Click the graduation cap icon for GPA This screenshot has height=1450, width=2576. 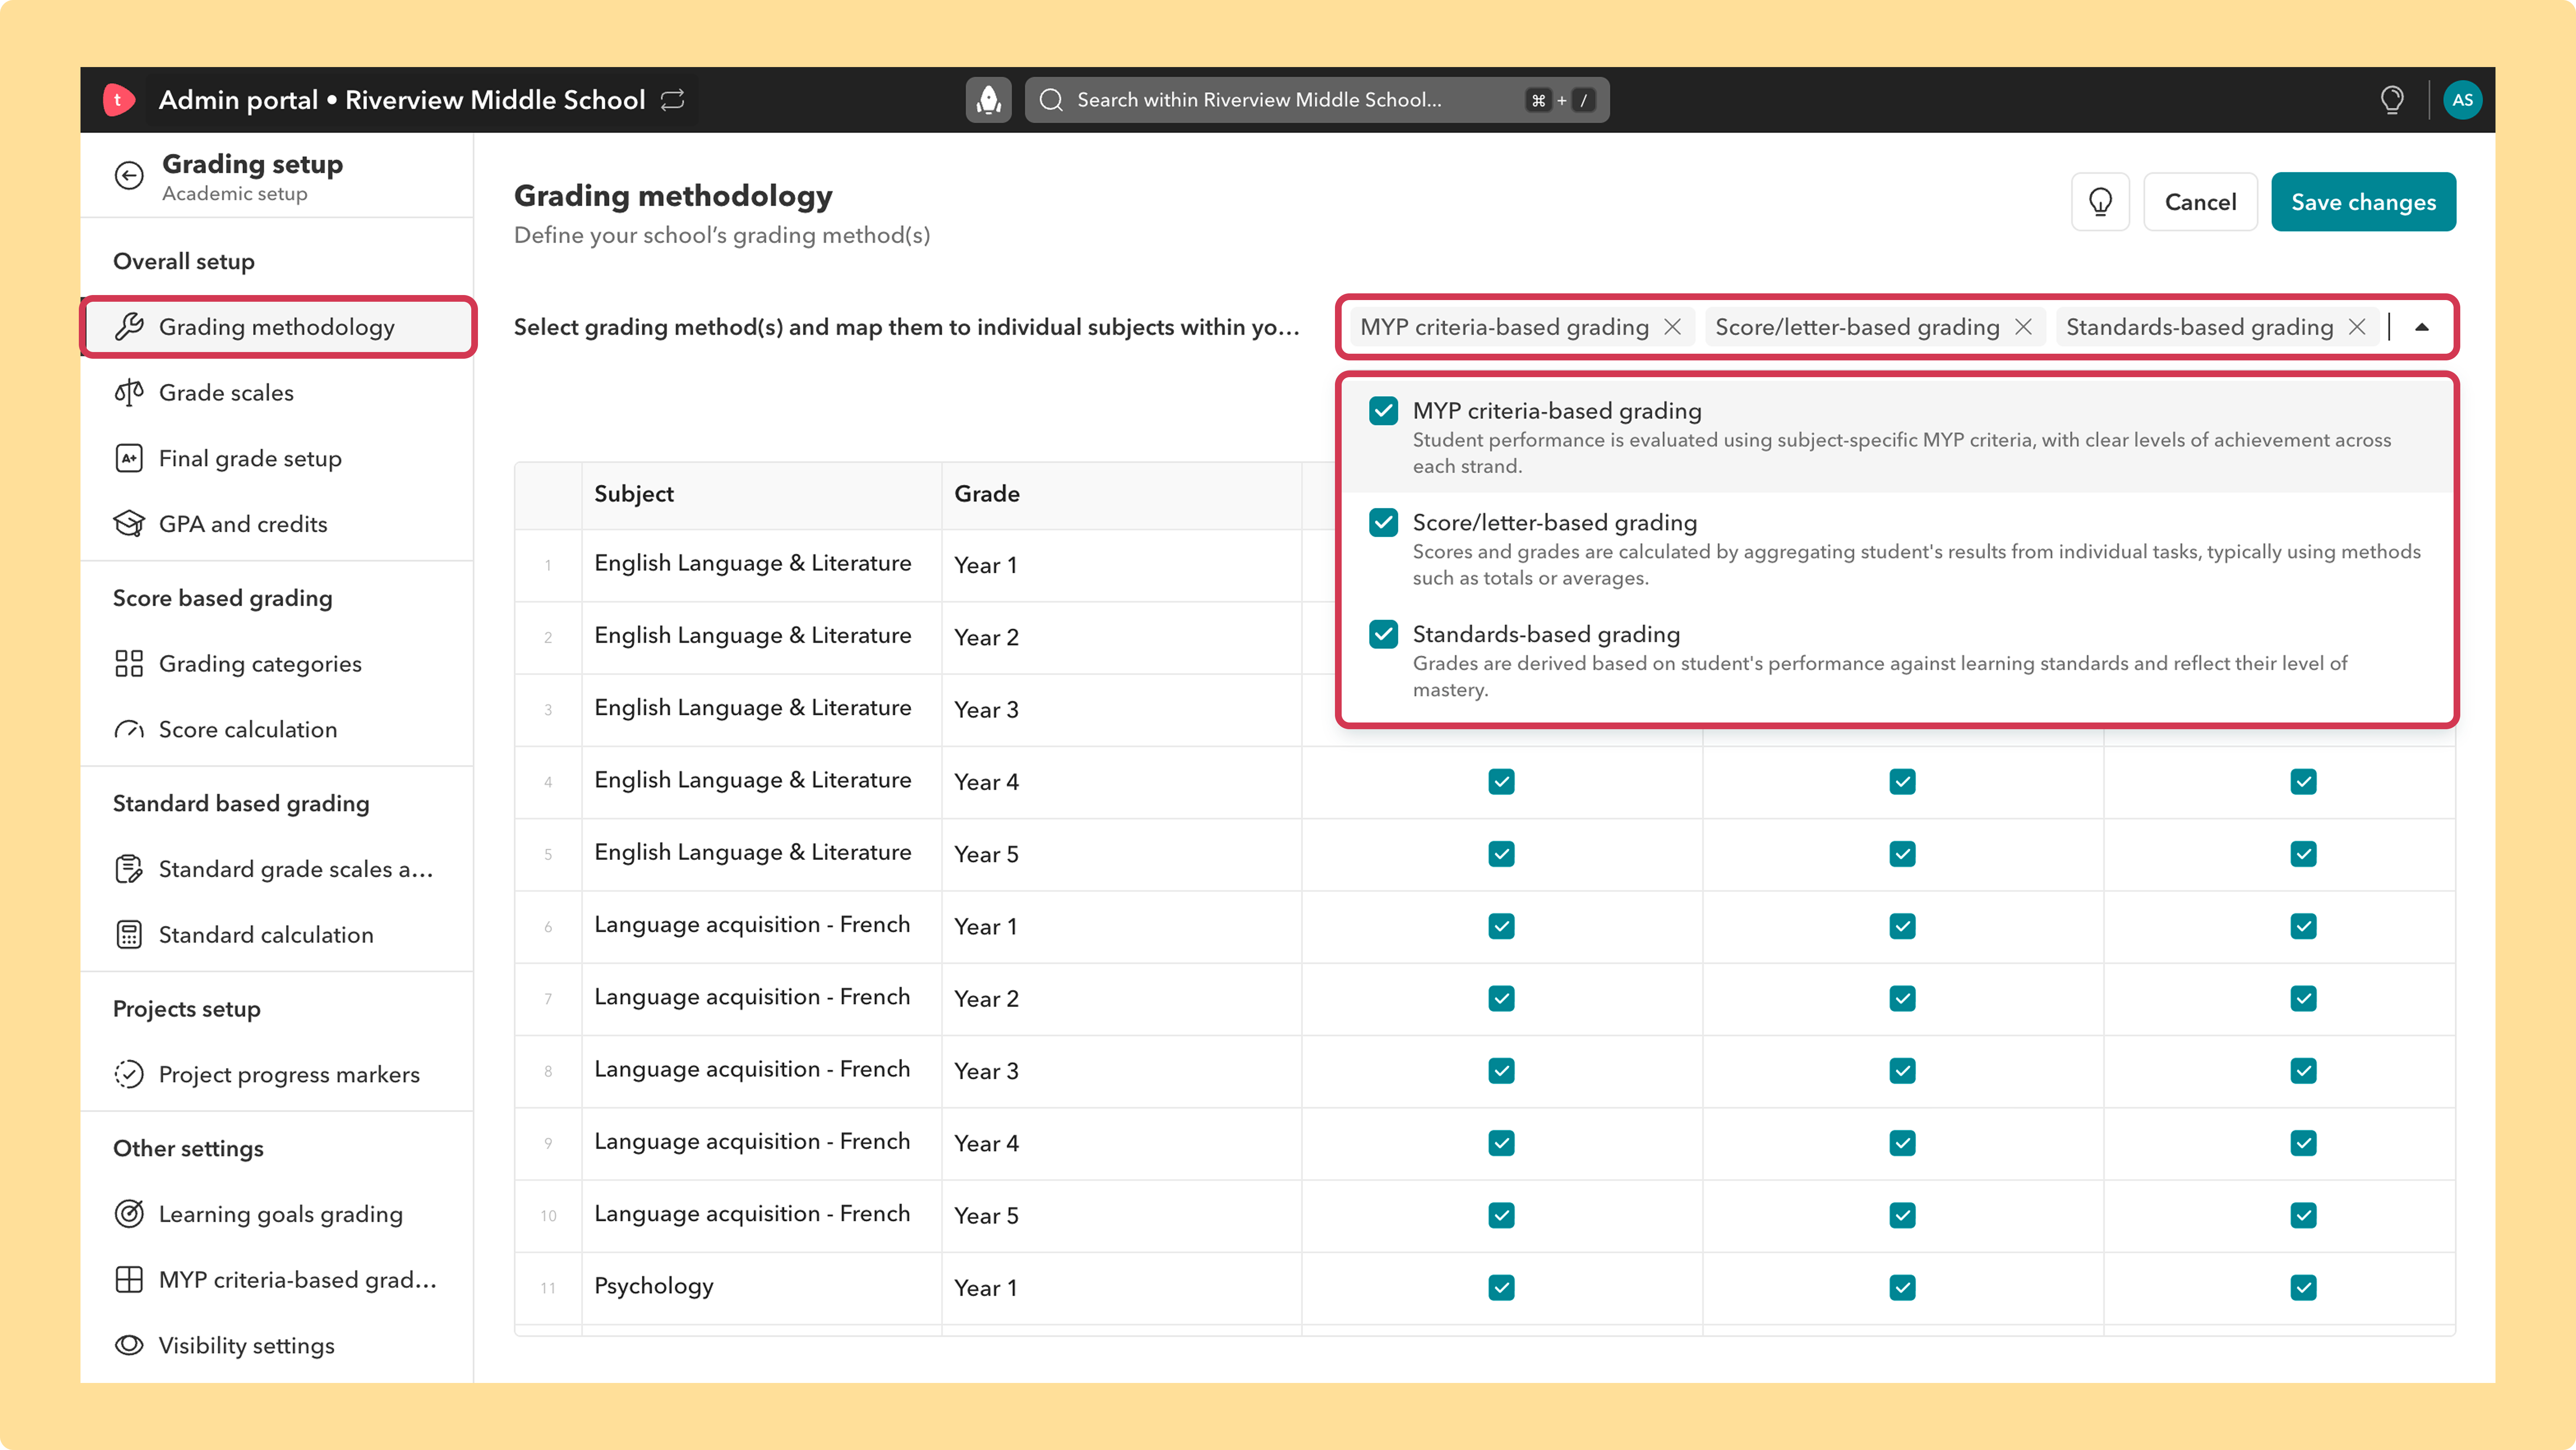pyautogui.click(x=129, y=524)
